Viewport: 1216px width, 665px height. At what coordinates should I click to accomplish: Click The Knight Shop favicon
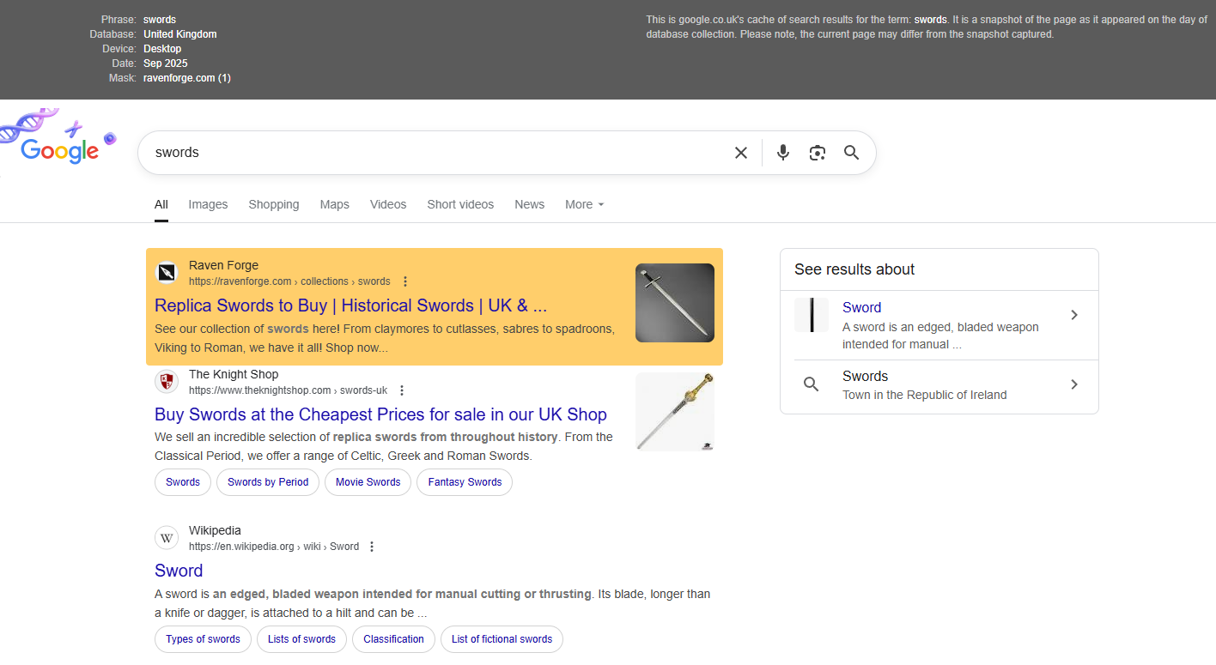167,382
